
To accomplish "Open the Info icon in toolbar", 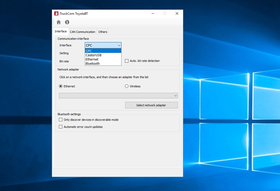I will pyautogui.click(x=67, y=22).
